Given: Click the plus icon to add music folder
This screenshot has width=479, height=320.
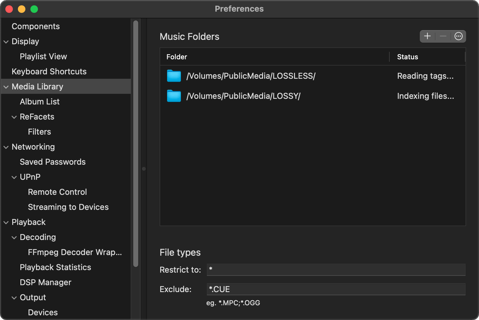Looking at the screenshot, I should click(x=427, y=36).
